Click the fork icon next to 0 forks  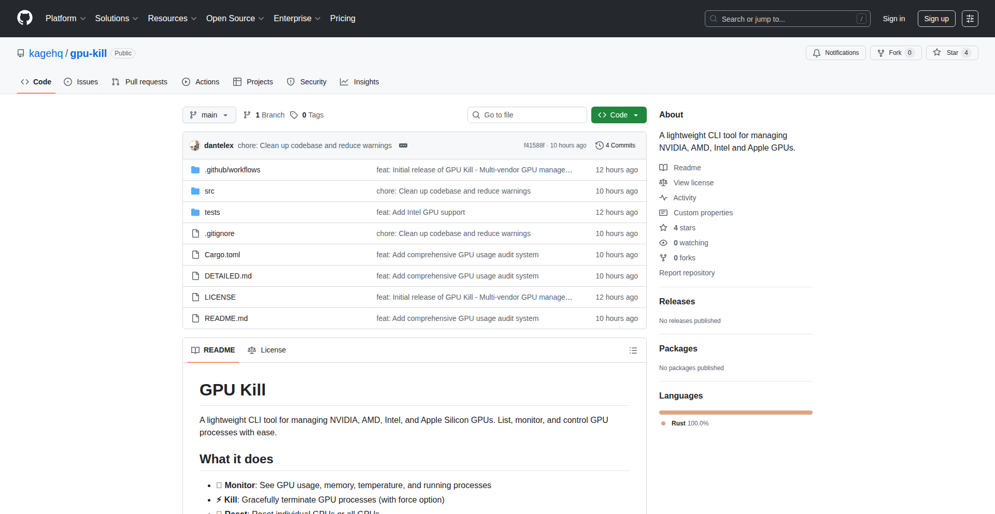pyautogui.click(x=663, y=258)
